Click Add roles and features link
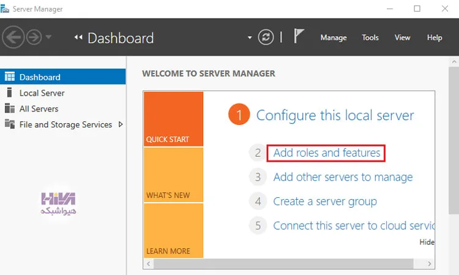 point(327,153)
